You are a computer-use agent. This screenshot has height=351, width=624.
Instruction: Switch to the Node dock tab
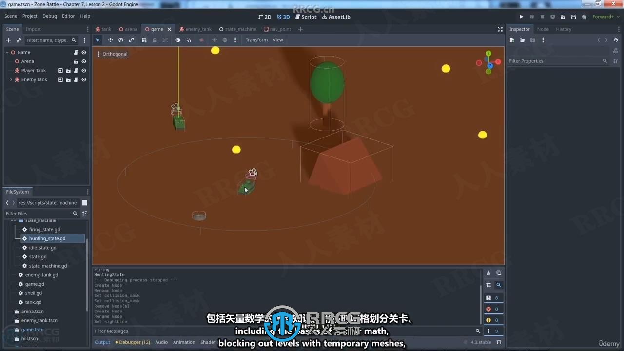point(543,29)
